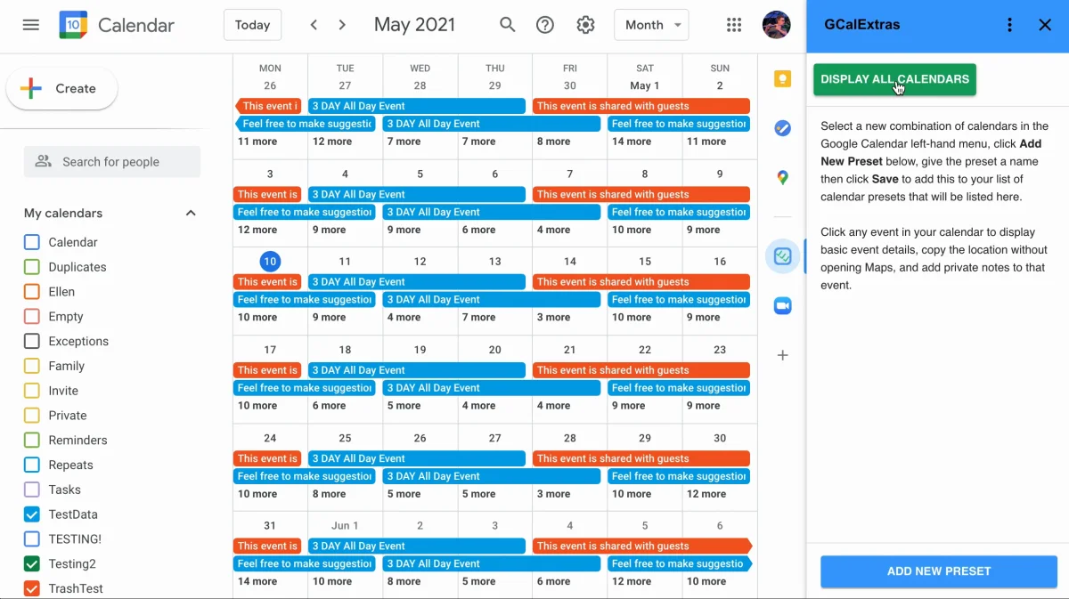Open shared with guests event on May 21
Screen dimensions: 1069x599
tap(641, 370)
